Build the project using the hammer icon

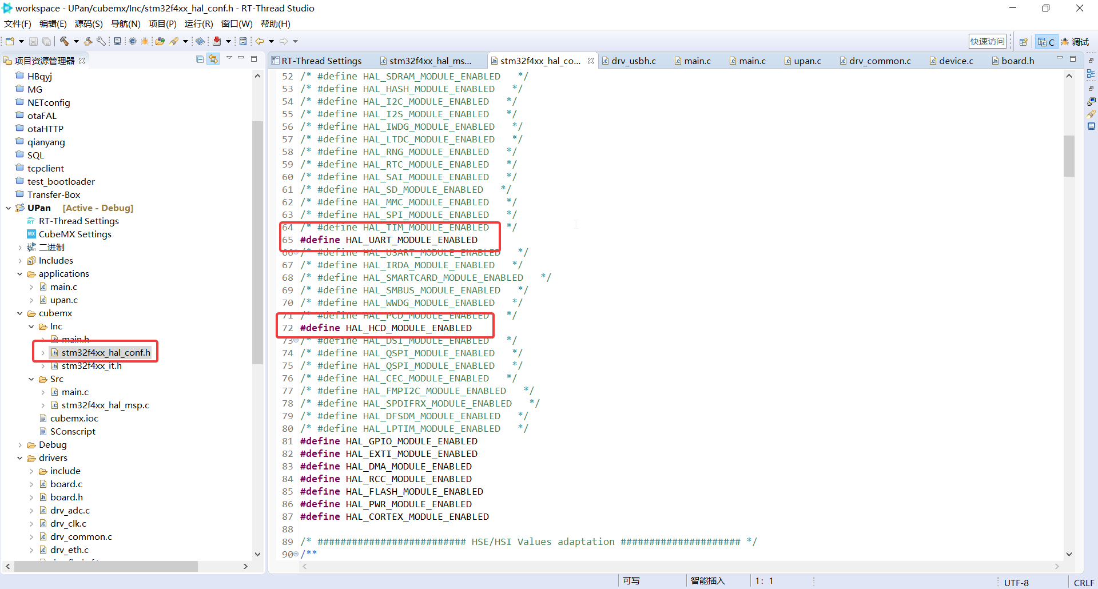click(65, 41)
